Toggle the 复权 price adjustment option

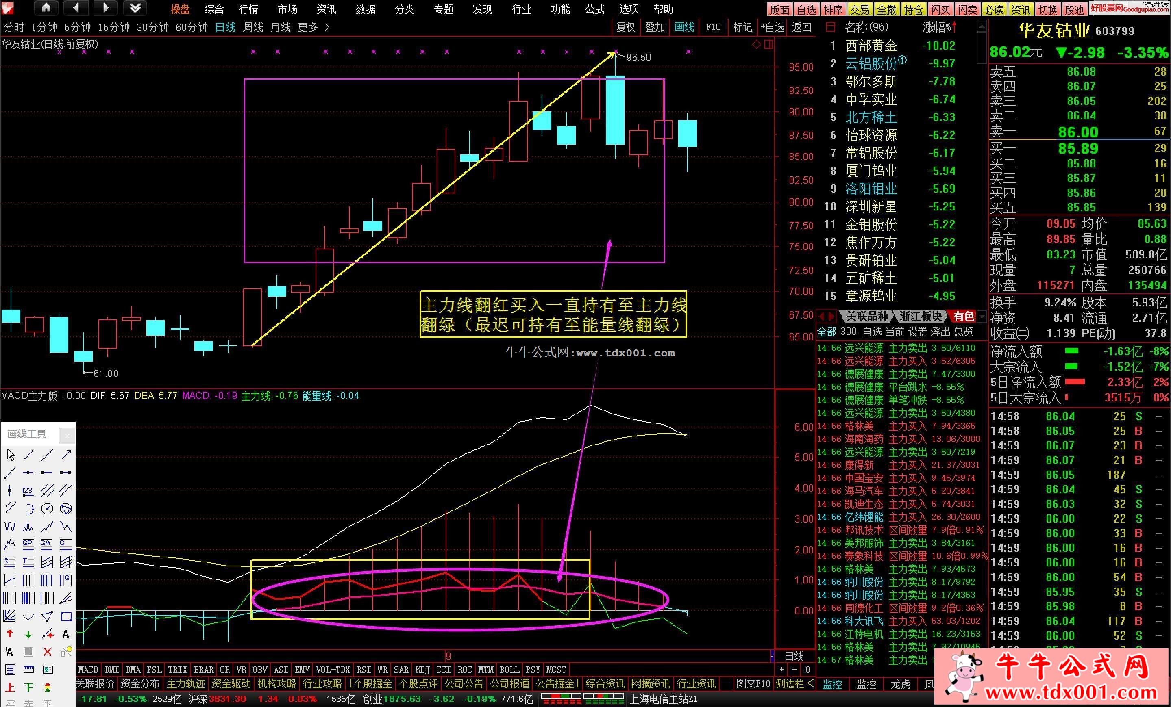tap(625, 27)
